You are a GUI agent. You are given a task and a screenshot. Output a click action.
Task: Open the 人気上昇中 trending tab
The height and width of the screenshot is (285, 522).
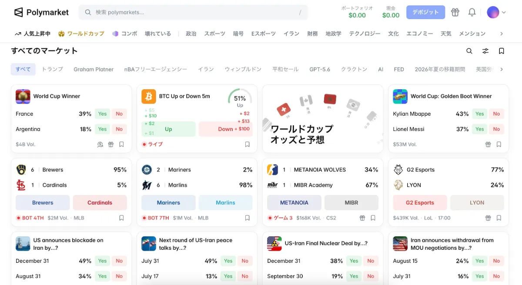tap(33, 34)
